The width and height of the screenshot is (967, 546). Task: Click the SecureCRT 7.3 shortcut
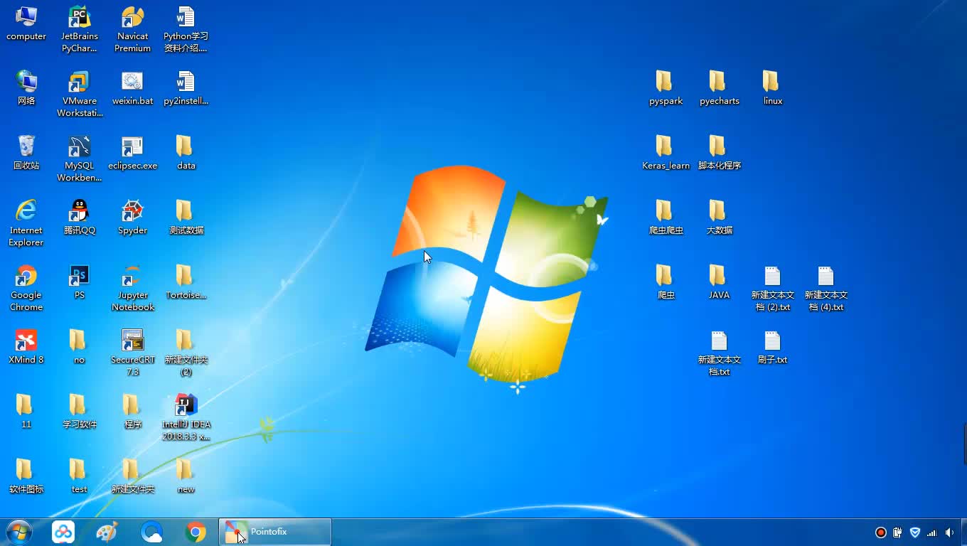(132, 341)
